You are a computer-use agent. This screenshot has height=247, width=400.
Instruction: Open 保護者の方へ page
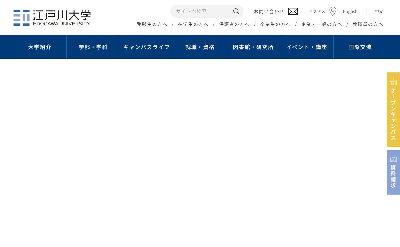pyautogui.click(x=234, y=24)
